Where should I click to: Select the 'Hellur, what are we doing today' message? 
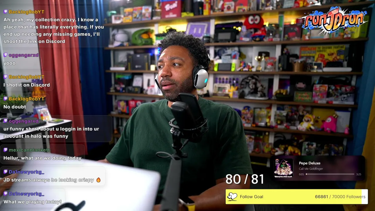click(x=42, y=158)
